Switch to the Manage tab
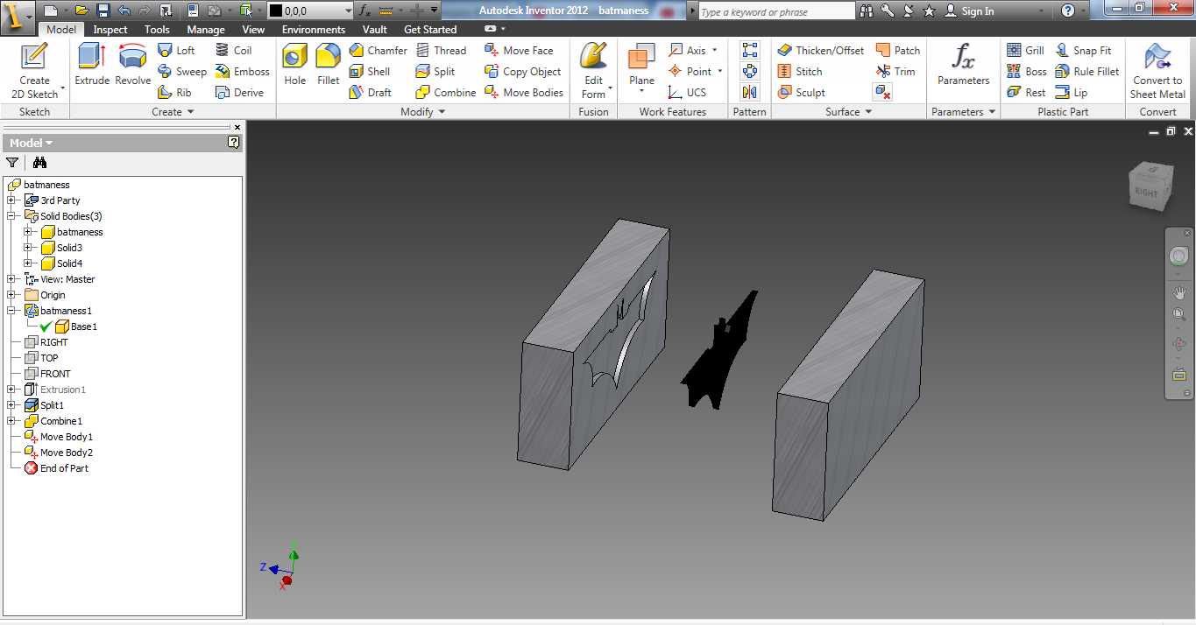This screenshot has width=1196, height=625. pyautogui.click(x=206, y=29)
